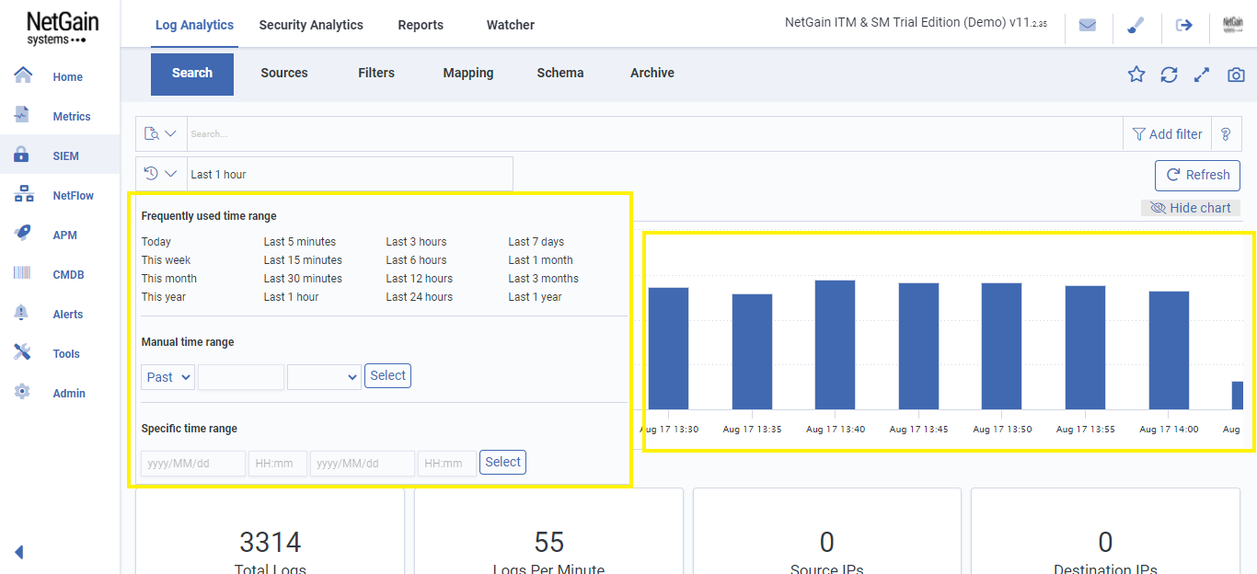
Task: Choose Last 24 hours range
Action: (420, 297)
